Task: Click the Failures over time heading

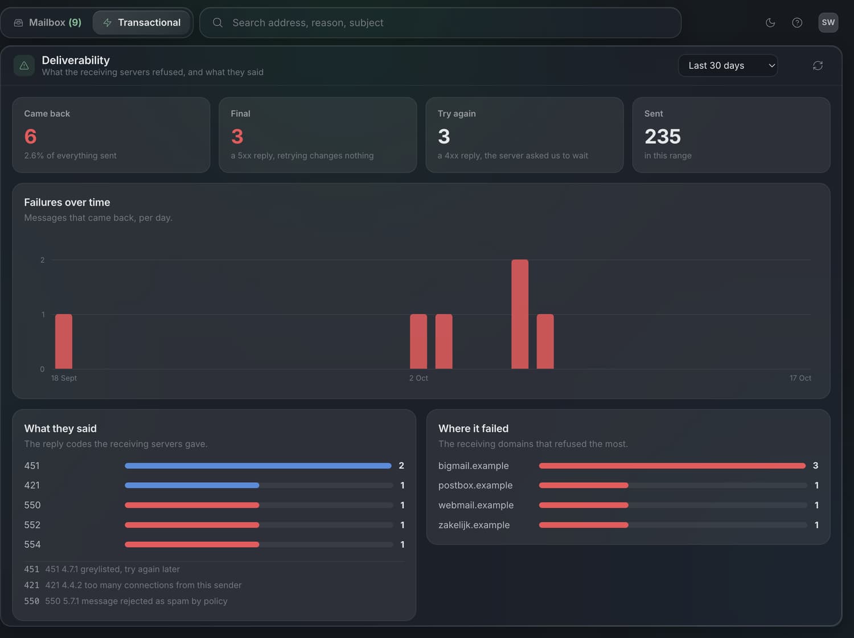Action: click(67, 203)
